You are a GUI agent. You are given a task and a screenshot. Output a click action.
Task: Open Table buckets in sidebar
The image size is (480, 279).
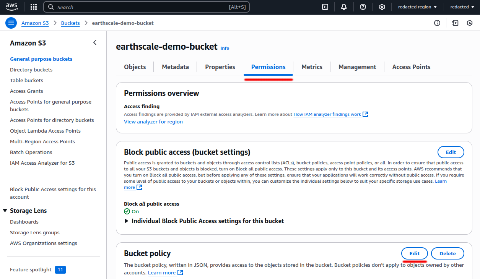(x=27, y=80)
